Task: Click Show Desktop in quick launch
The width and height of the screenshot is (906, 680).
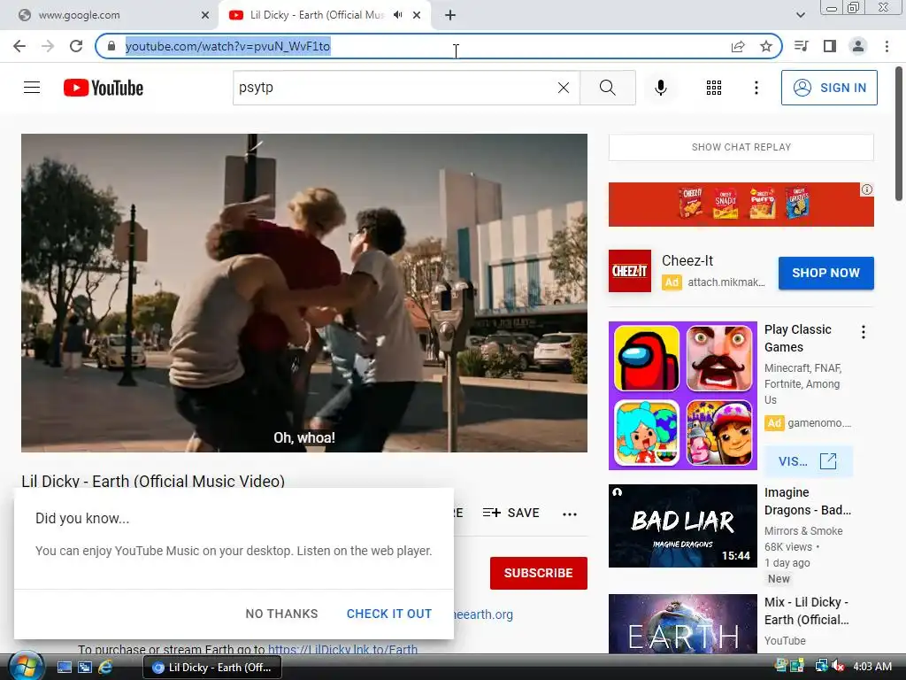Action: 65,667
